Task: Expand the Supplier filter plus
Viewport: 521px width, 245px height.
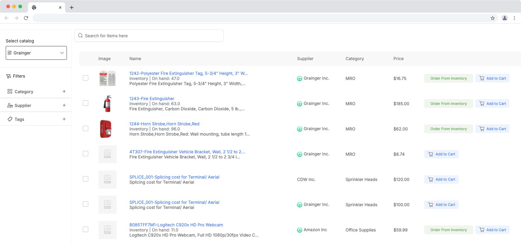Action: point(64,105)
